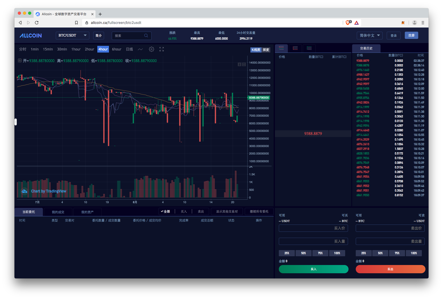Set buy amount to 100%
This screenshot has height=299, width=443.
click(x=337, y=253)
